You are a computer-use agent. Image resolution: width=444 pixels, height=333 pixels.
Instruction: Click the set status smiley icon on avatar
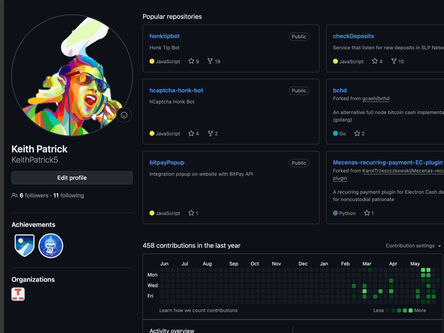coord(124,115)
